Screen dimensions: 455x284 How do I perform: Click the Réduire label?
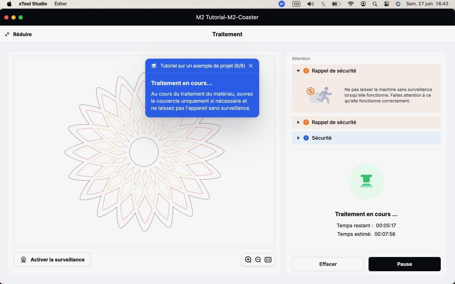(22, 34)
